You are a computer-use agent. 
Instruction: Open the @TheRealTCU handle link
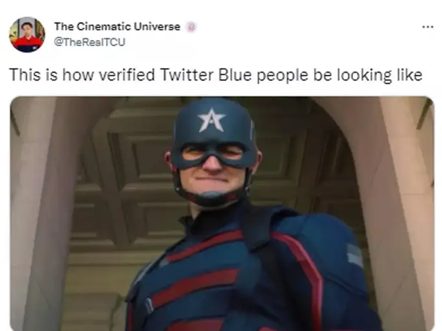pyautogui.click(x=90, y=42)
